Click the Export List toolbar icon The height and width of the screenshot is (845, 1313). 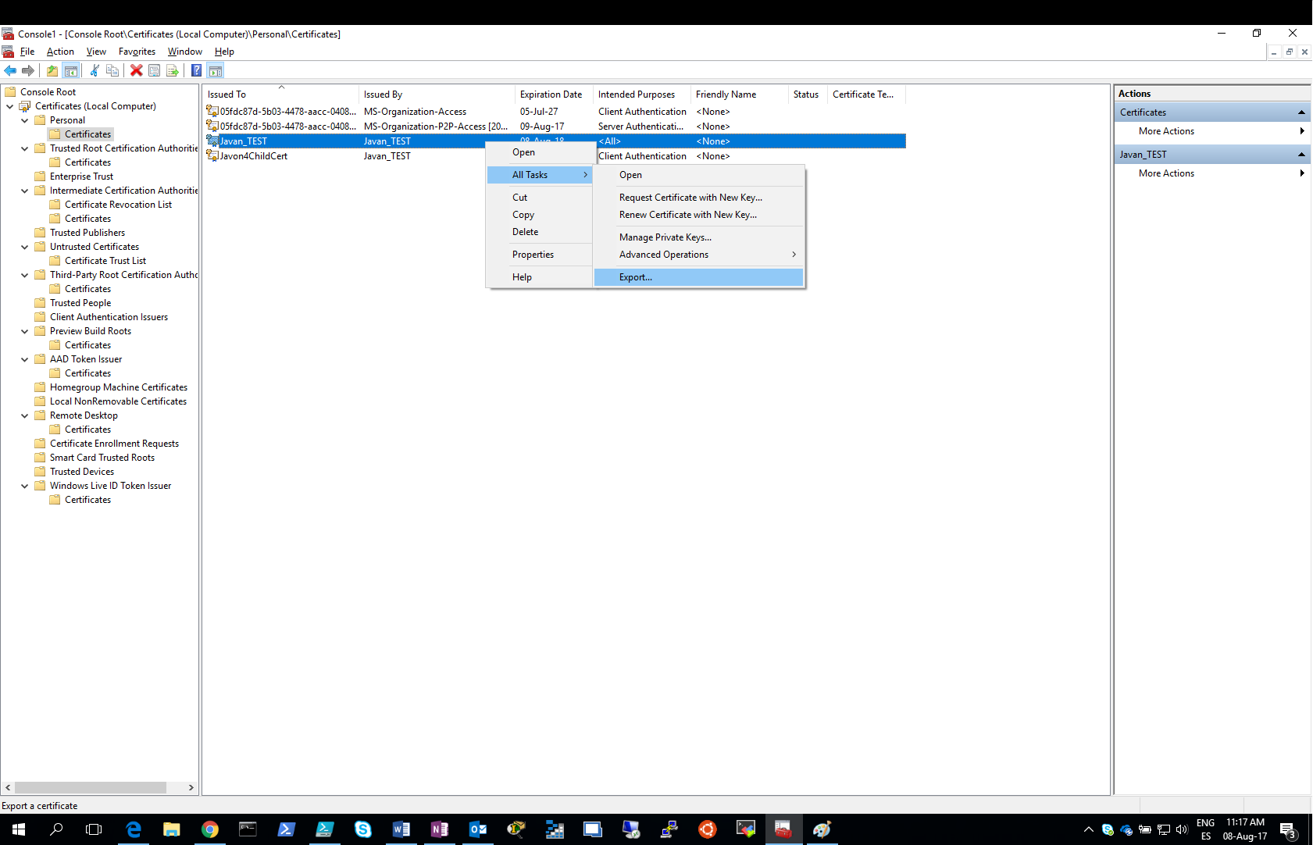173,70
